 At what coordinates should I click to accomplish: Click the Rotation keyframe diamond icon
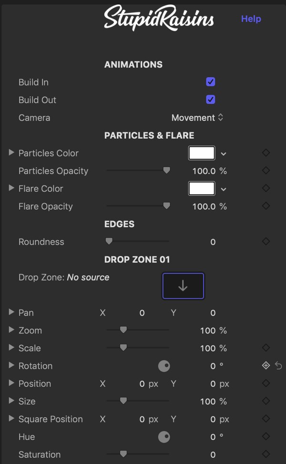(266, 365)
